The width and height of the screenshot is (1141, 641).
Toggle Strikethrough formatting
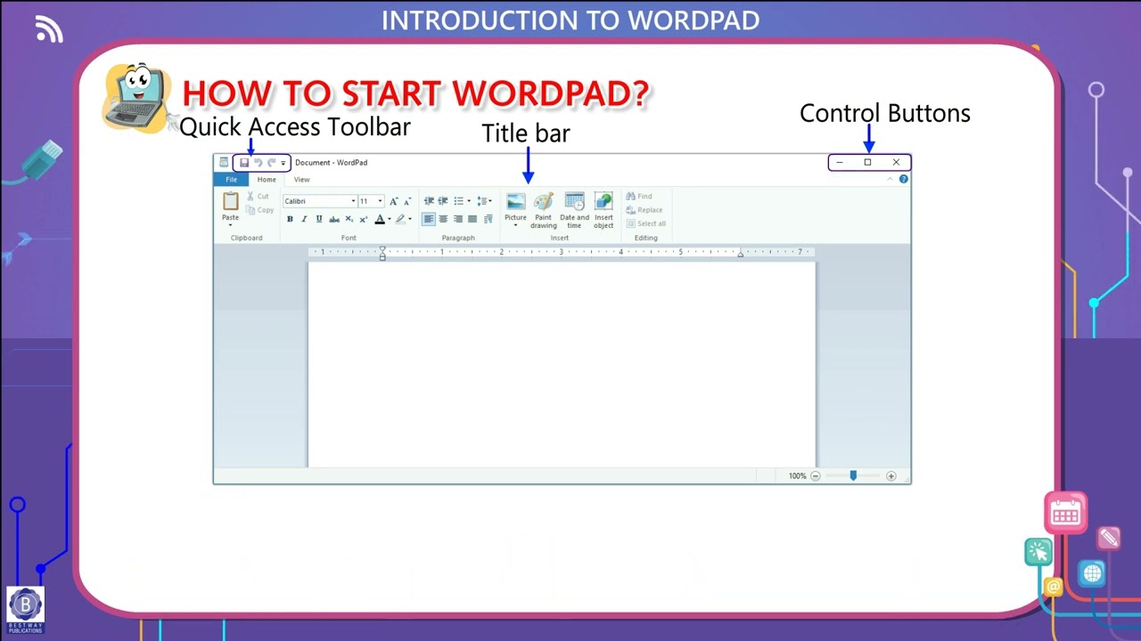click(x=334, y=219)
